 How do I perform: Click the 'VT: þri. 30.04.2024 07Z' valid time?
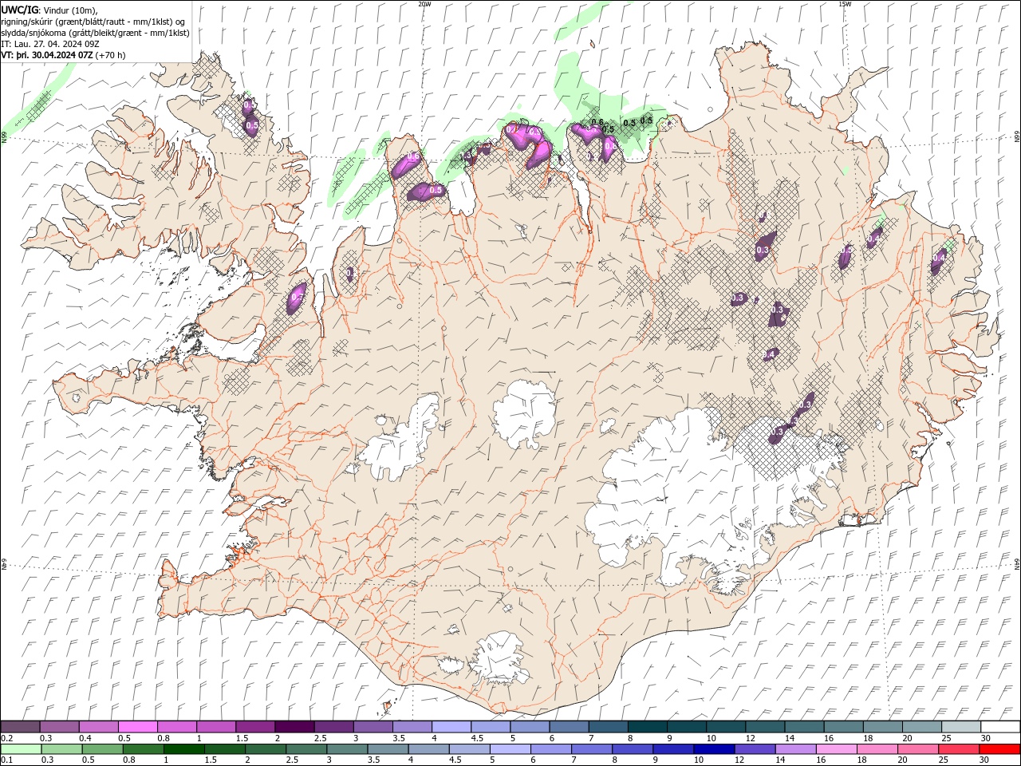(x=47, y=55)
